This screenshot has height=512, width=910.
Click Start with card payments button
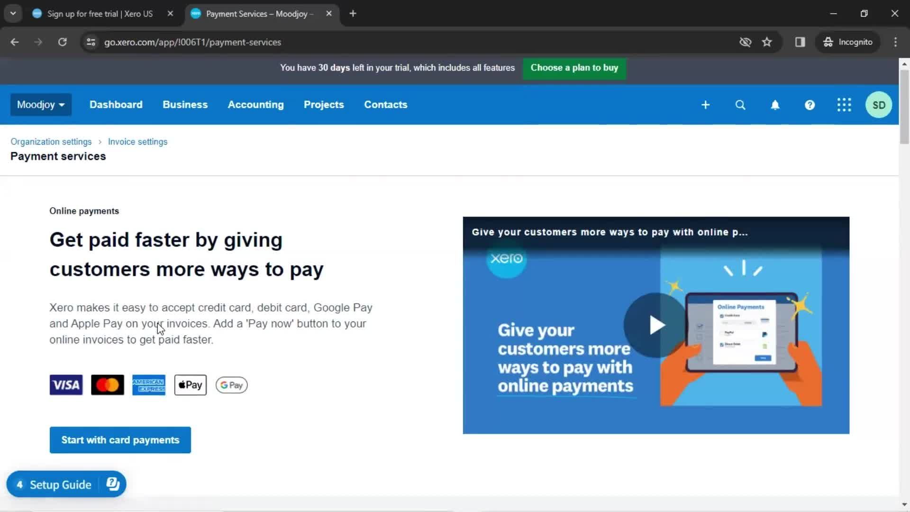click(120, 440)
